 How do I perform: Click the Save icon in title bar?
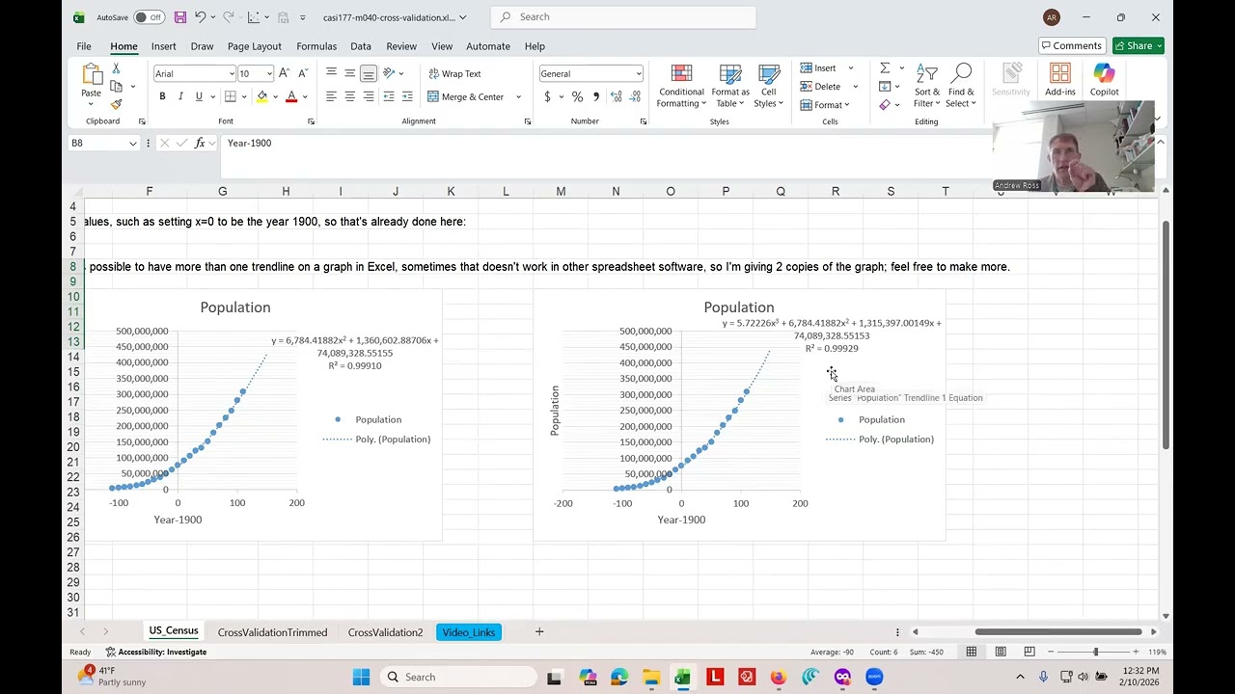click(180, 17)
